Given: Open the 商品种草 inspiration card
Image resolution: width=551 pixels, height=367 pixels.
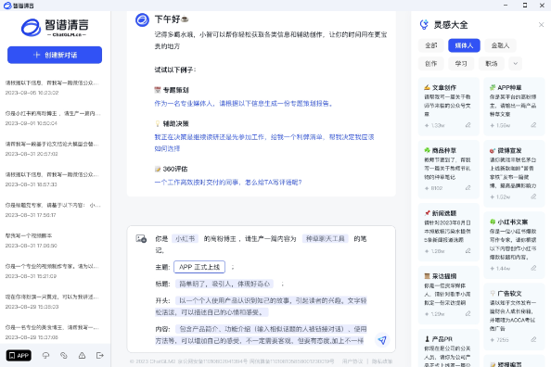Looking at the screenshot, I should click(448, 170).
